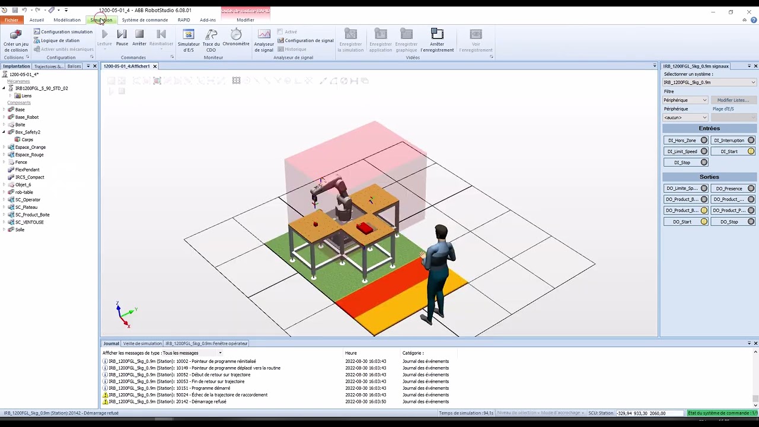Screen dimensions: 759x427
Task: Toggle DI_Start input signal
Action: pyautogui.click(x=733, y=151)
